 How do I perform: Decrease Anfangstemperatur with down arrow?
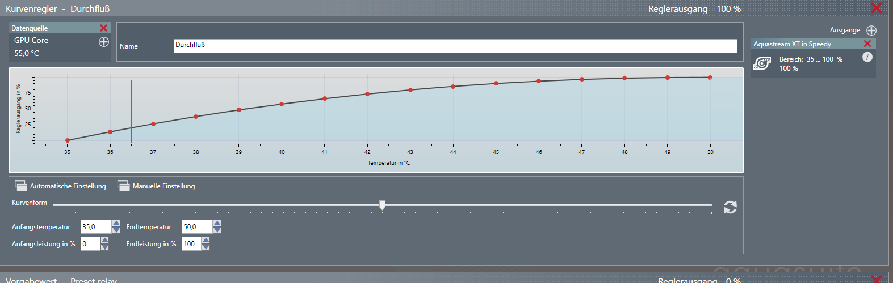[116, 230]
